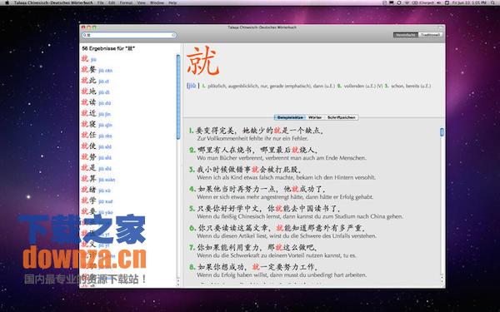Image resolution: width=500 pixels, height=312 pixels.
Task: Click the results list scrollbar thumb
Action: point(178,97)
